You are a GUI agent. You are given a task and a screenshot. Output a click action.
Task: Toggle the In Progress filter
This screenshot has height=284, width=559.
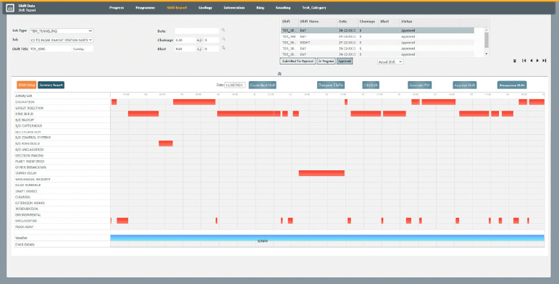click(x=326, y=62)
